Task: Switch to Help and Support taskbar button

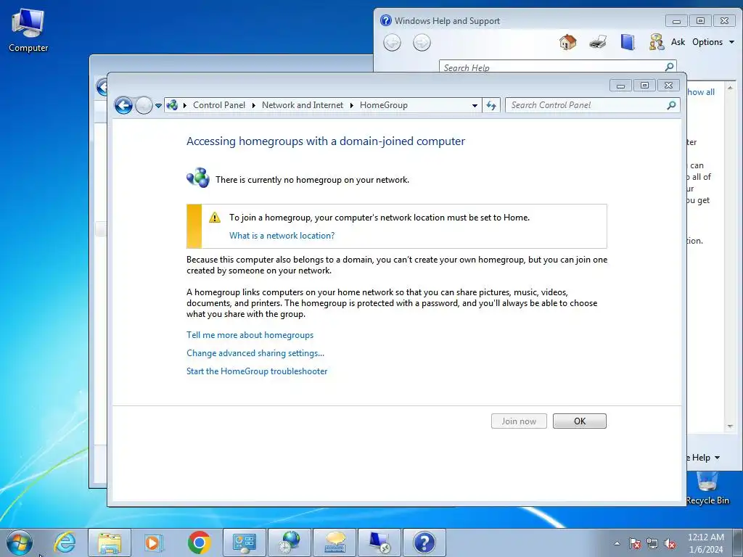Action: (x=424, y=542)
